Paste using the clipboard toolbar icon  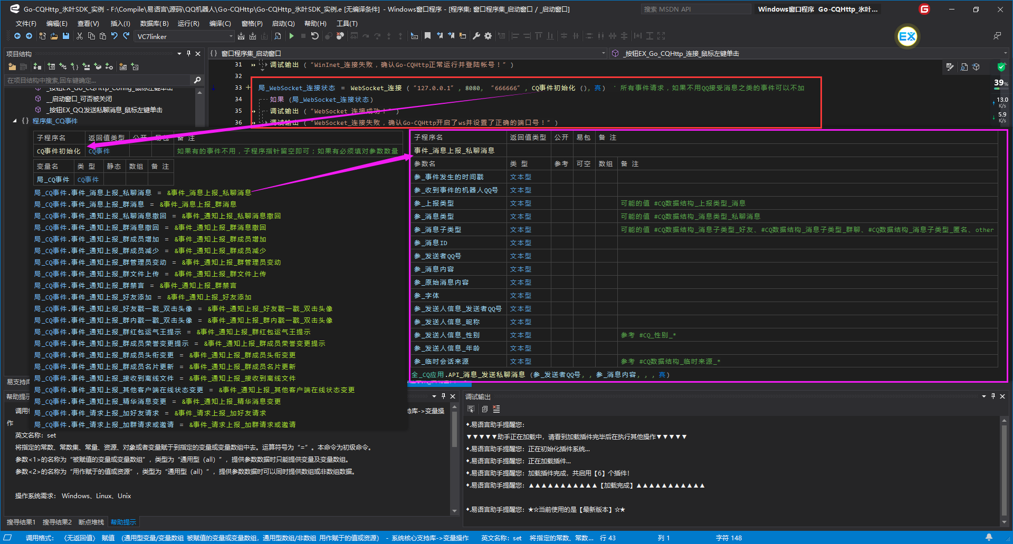103,36
